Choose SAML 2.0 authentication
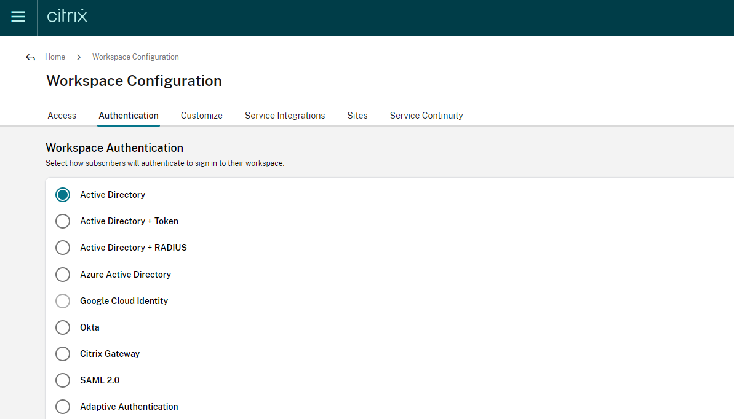 pyautogui.click(x=63, y=380)
